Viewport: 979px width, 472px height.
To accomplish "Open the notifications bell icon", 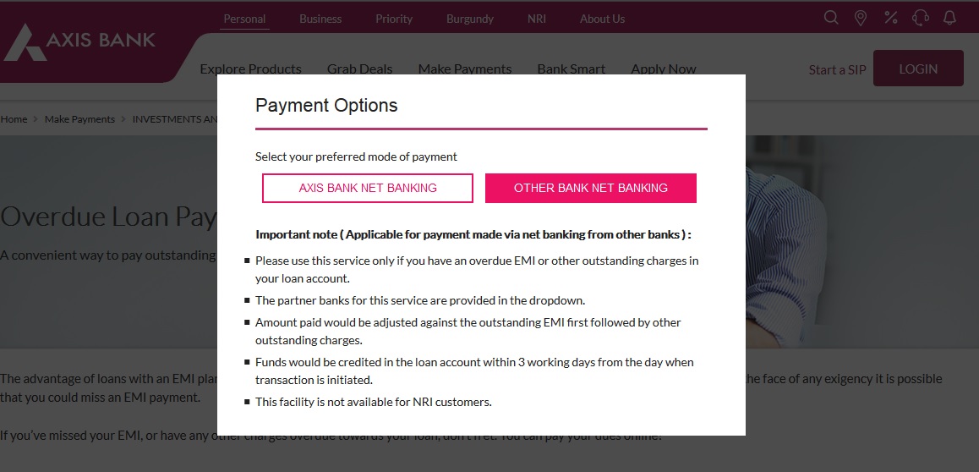I will (949, 18).
